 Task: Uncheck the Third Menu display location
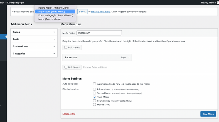point(95,97)
